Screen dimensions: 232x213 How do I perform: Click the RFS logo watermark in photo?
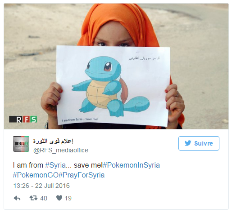pyautogui.click(x=23, y=119)
